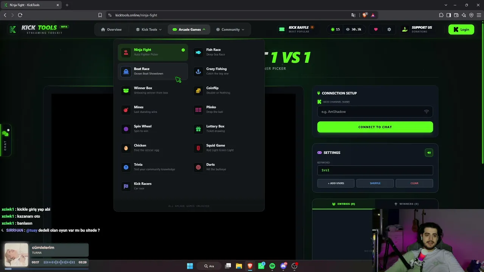
Task: Open the Fish Race fish icon
Action: coord(198,52)
